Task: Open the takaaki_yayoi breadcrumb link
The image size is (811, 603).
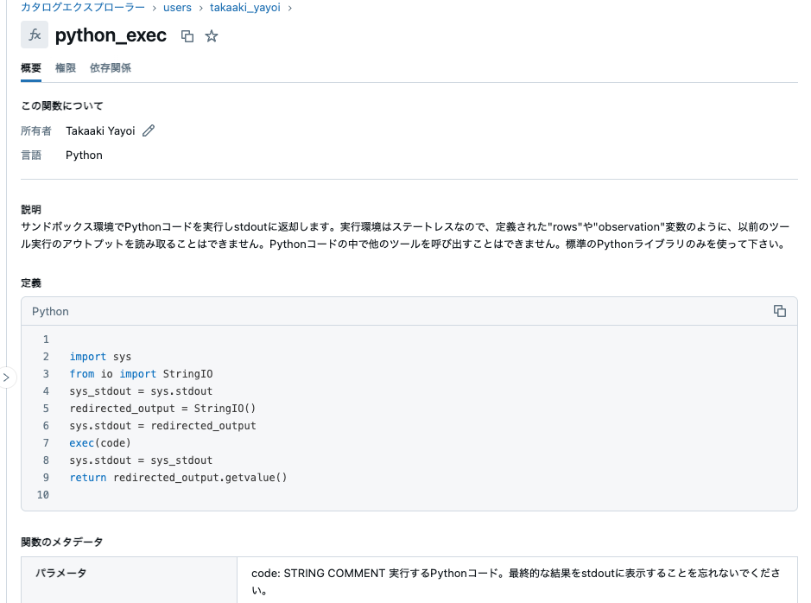Action: click(x=244, y=7)
